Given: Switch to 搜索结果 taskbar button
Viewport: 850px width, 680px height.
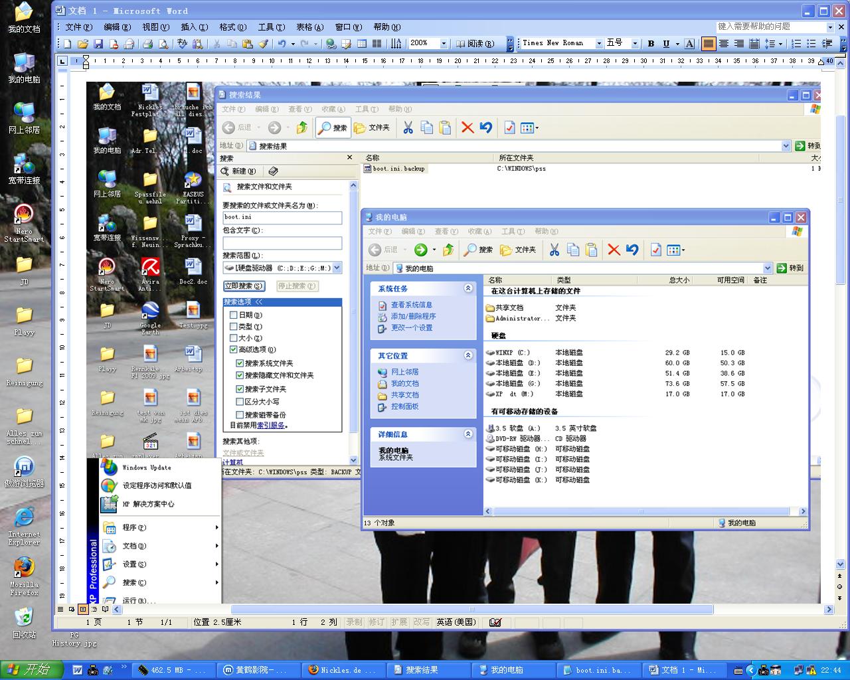Looking at the screenshot, I should click(x=430, y=670).
